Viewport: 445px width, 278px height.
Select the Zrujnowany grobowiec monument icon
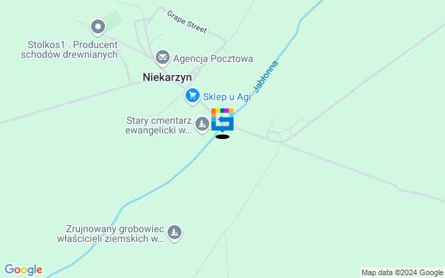point(175,233)
